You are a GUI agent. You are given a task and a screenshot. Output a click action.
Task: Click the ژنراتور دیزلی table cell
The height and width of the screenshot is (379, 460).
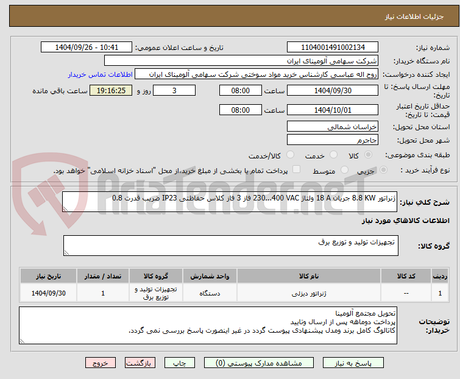(309, 293)
